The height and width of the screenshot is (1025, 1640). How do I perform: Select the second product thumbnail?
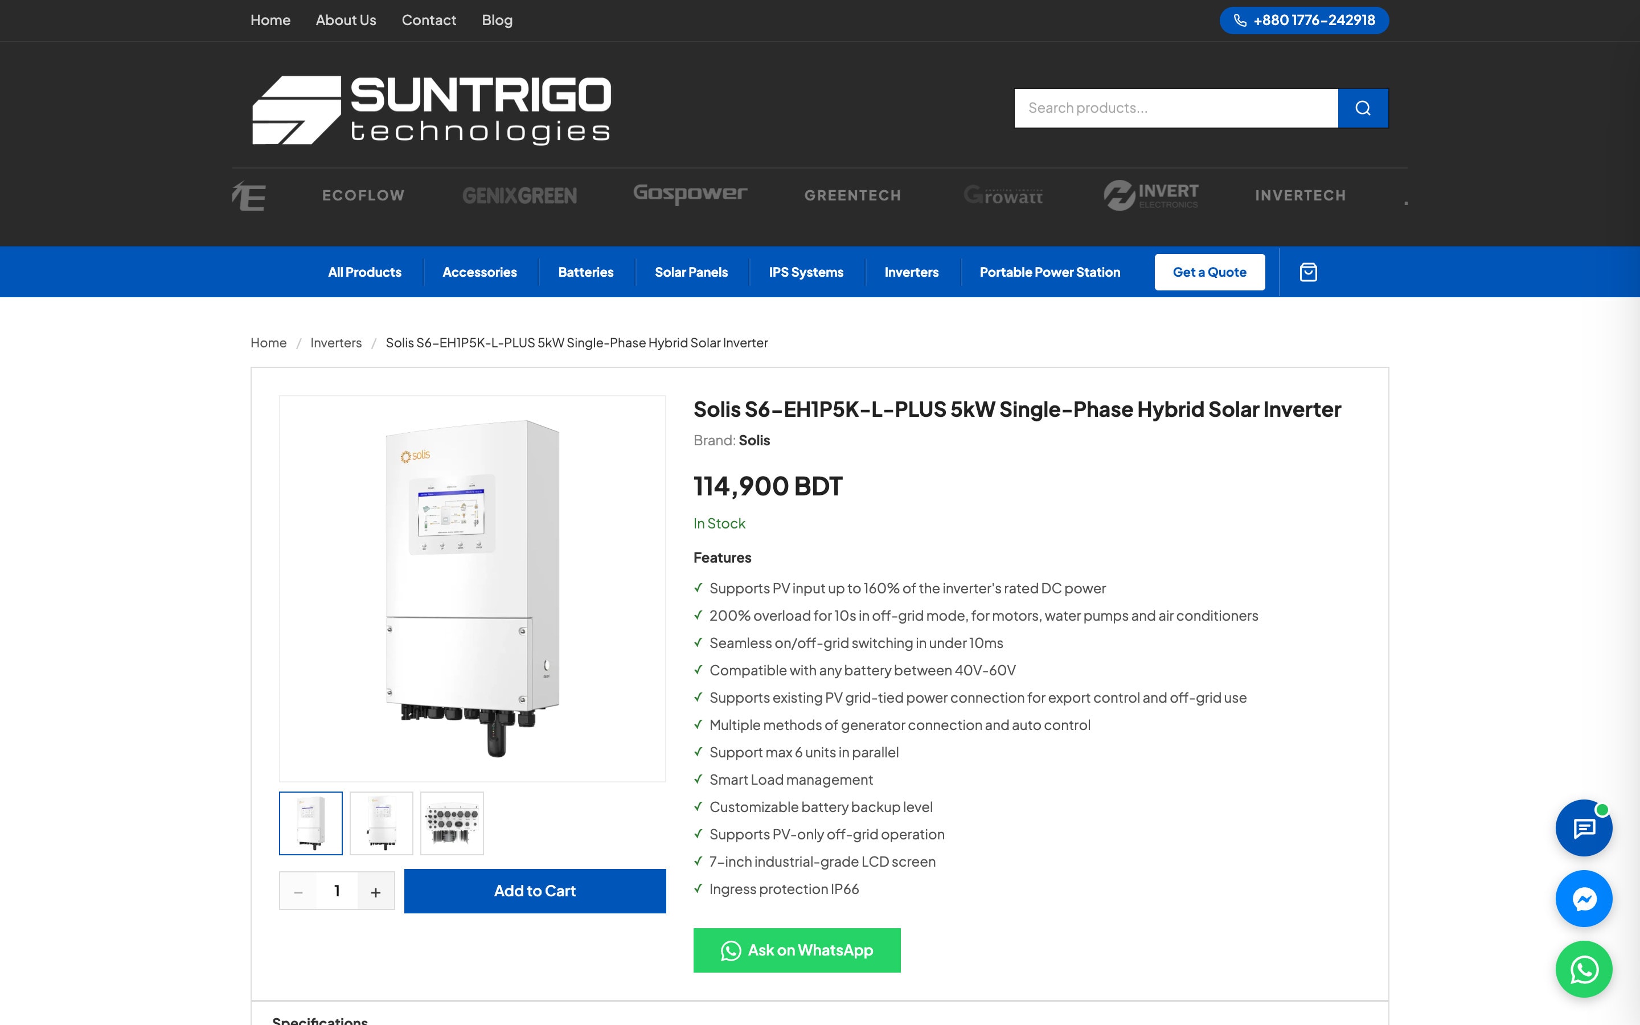click(x=382, y=823)
